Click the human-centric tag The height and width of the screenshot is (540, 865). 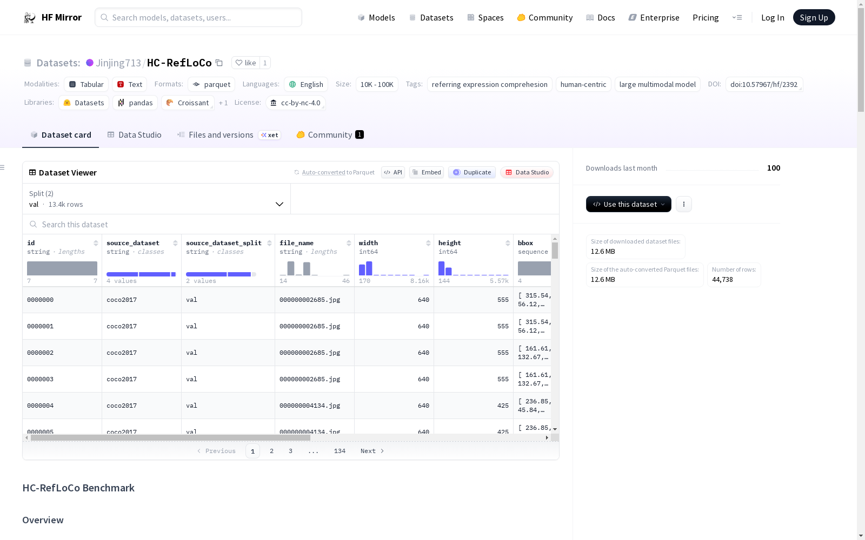pyautogui.click(x=583, y=84)
